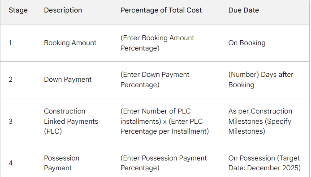Select the On Booking due date cell

pos(247,43)
